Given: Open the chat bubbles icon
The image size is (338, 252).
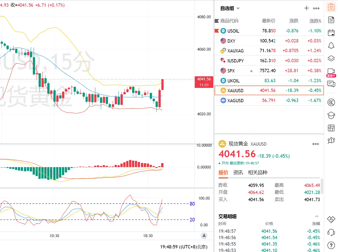Looking at the screenshot, I should (331, 84).
